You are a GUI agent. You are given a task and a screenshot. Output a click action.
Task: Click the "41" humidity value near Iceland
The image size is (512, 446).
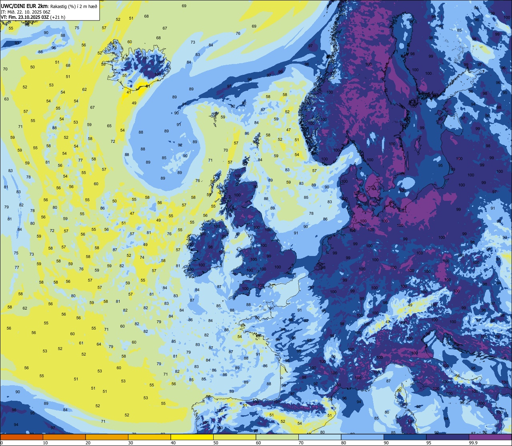(x=128, y=92)
